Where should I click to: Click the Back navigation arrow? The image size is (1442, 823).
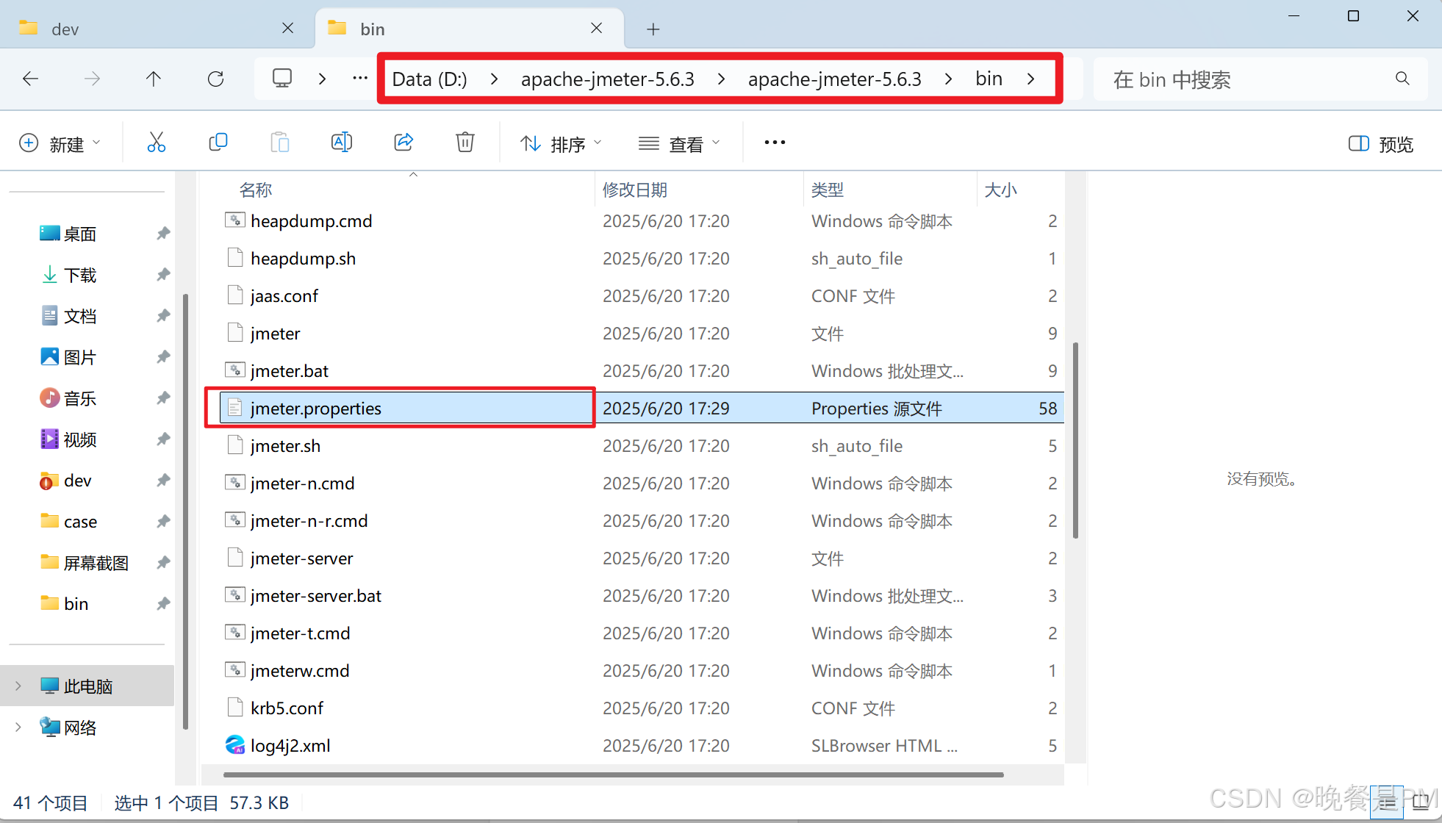[30, 79]
